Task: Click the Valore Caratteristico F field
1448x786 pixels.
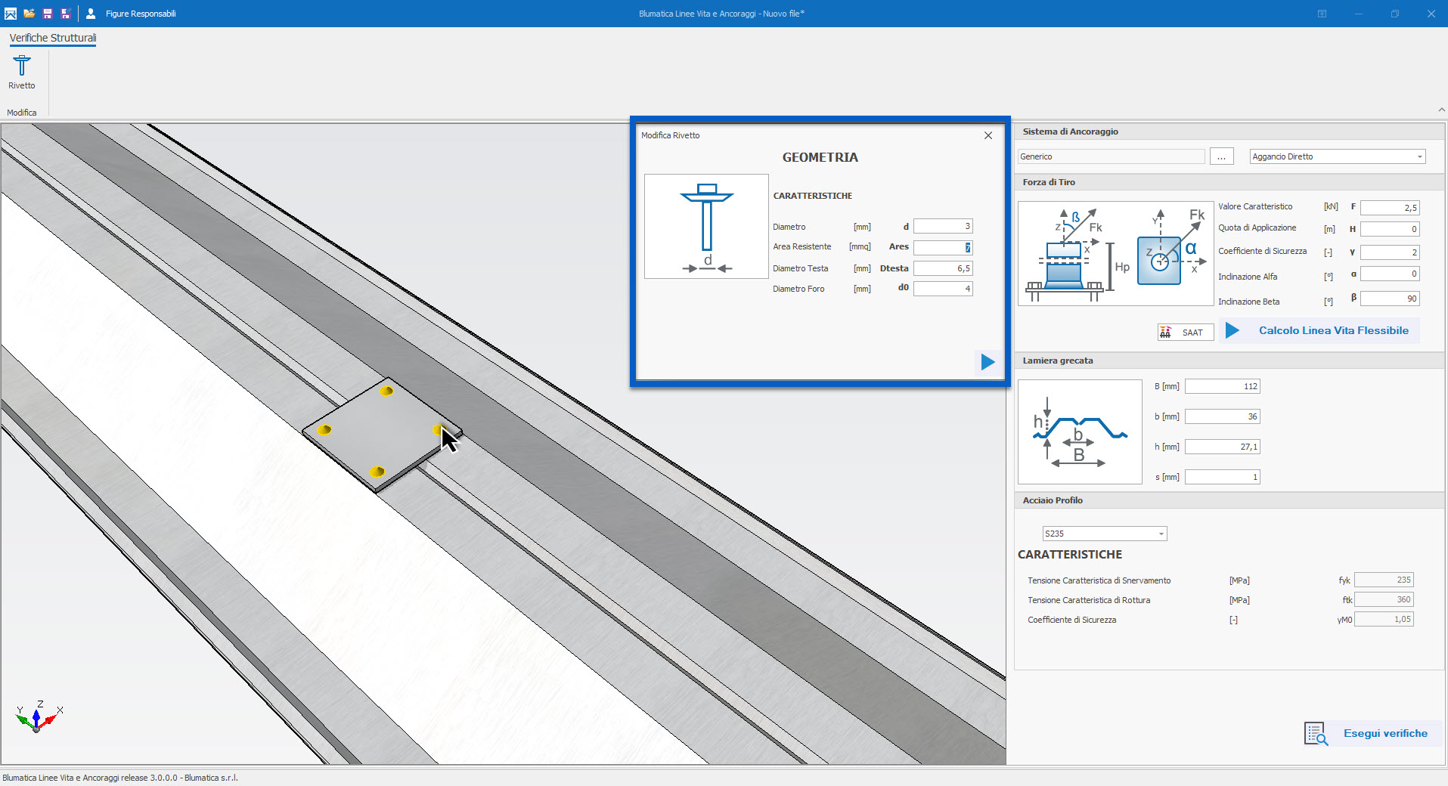Action: pyautogui.click(x=1389, y=208)
